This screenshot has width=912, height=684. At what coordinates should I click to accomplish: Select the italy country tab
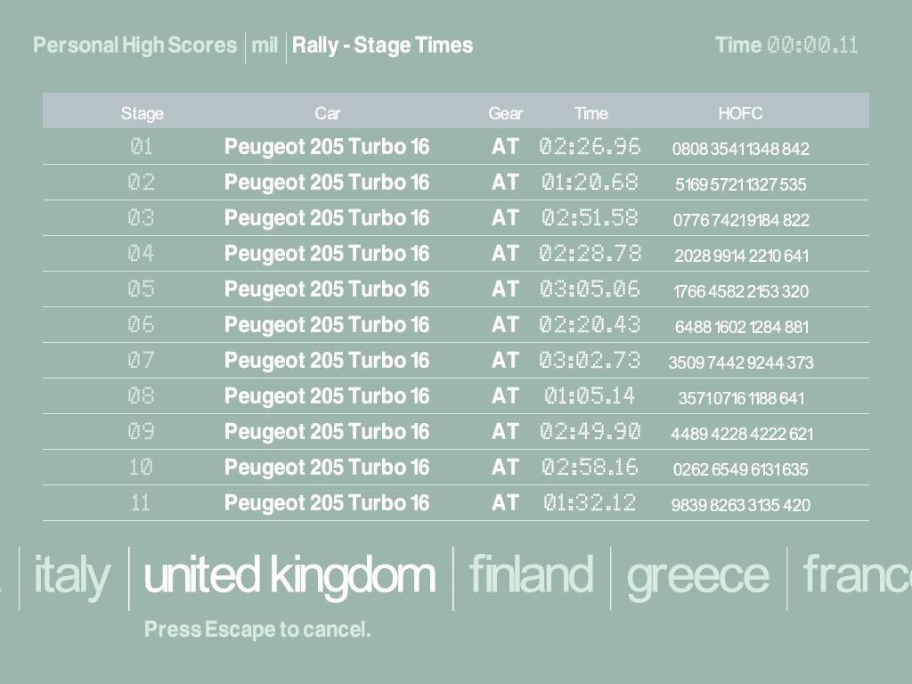click(71, 575)
